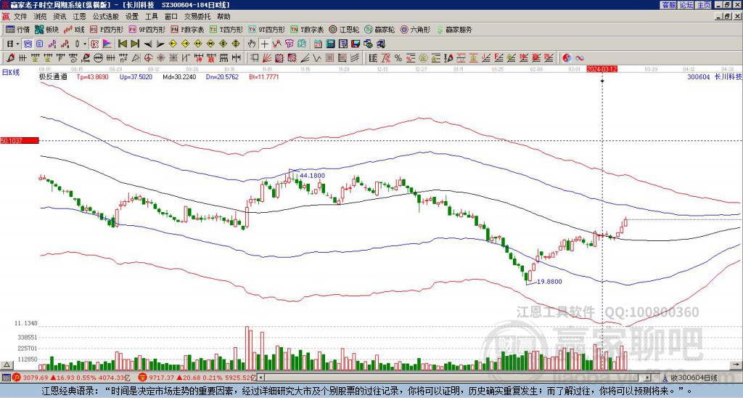Open 赢家服务 service

click(454, 29)
